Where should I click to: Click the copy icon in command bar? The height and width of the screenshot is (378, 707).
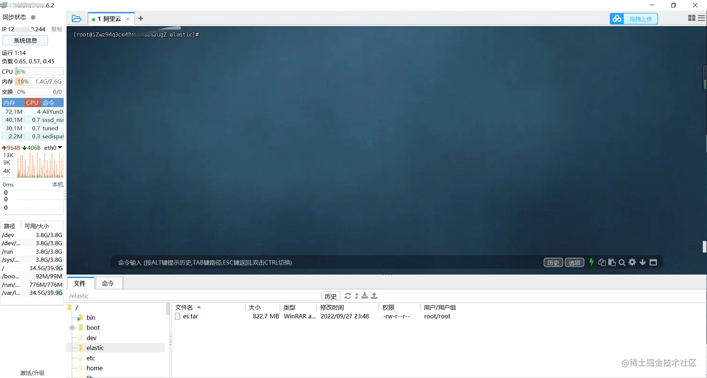602,263
